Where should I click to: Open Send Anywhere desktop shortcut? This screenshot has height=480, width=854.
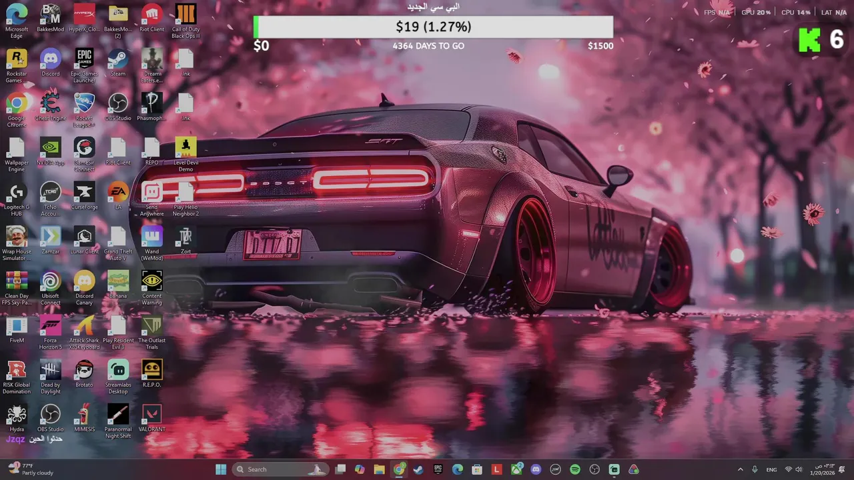tap(152, 199)
